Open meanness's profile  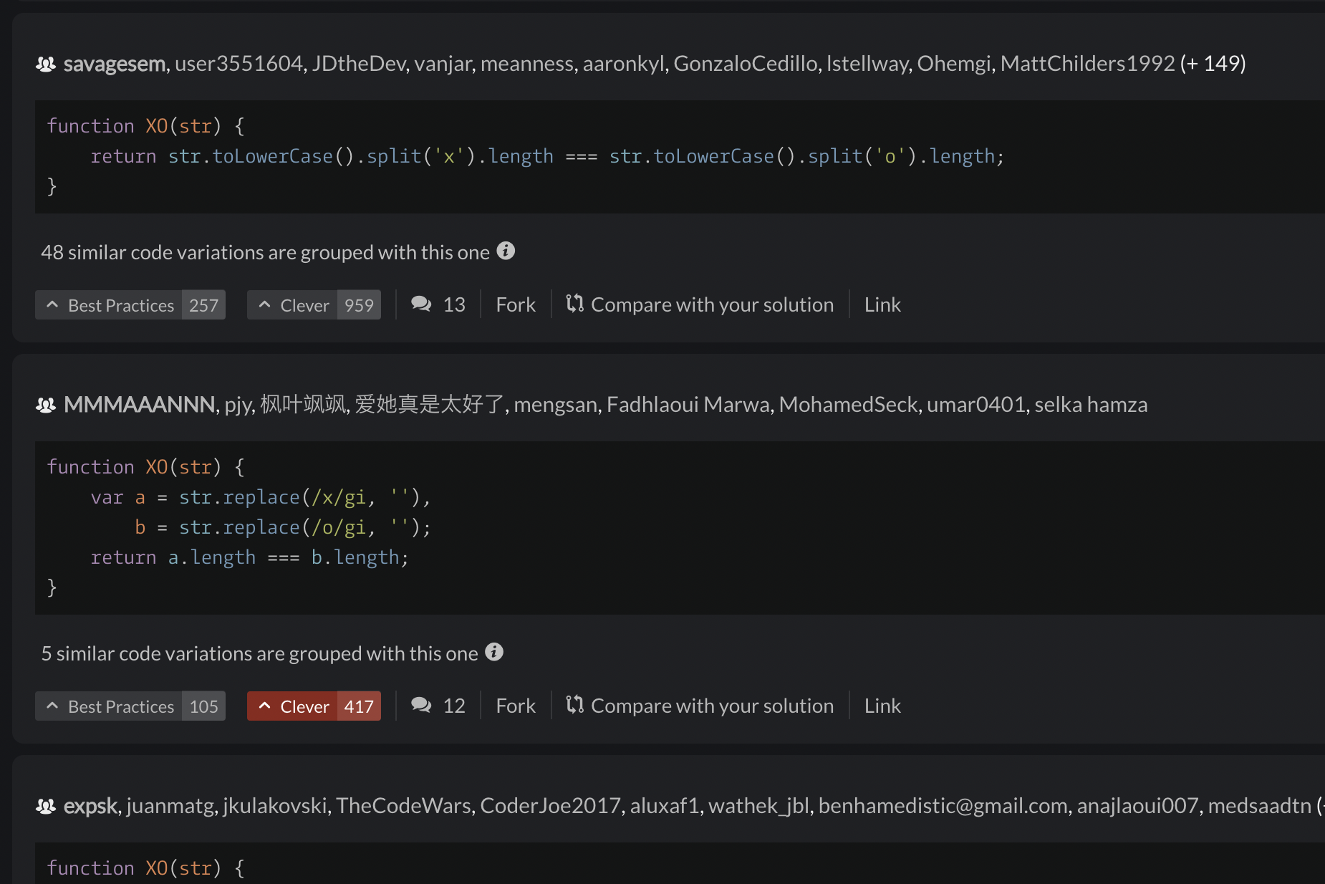(526, 64)
